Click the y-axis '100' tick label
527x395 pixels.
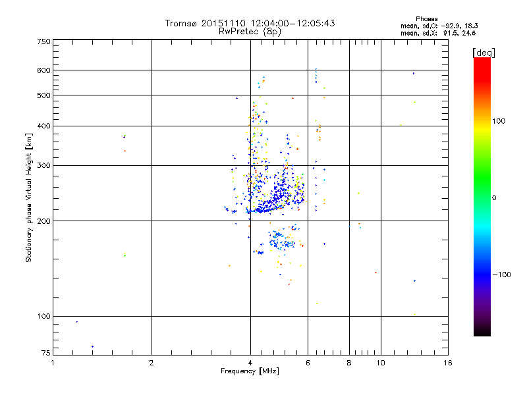click(43, 317)
